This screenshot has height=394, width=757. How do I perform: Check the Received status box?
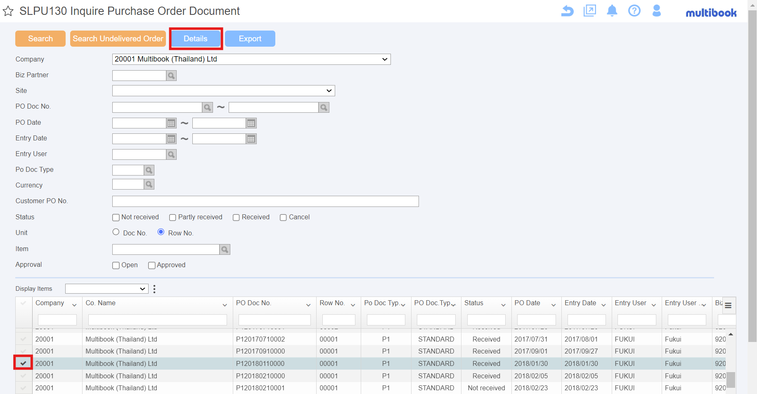237,218
